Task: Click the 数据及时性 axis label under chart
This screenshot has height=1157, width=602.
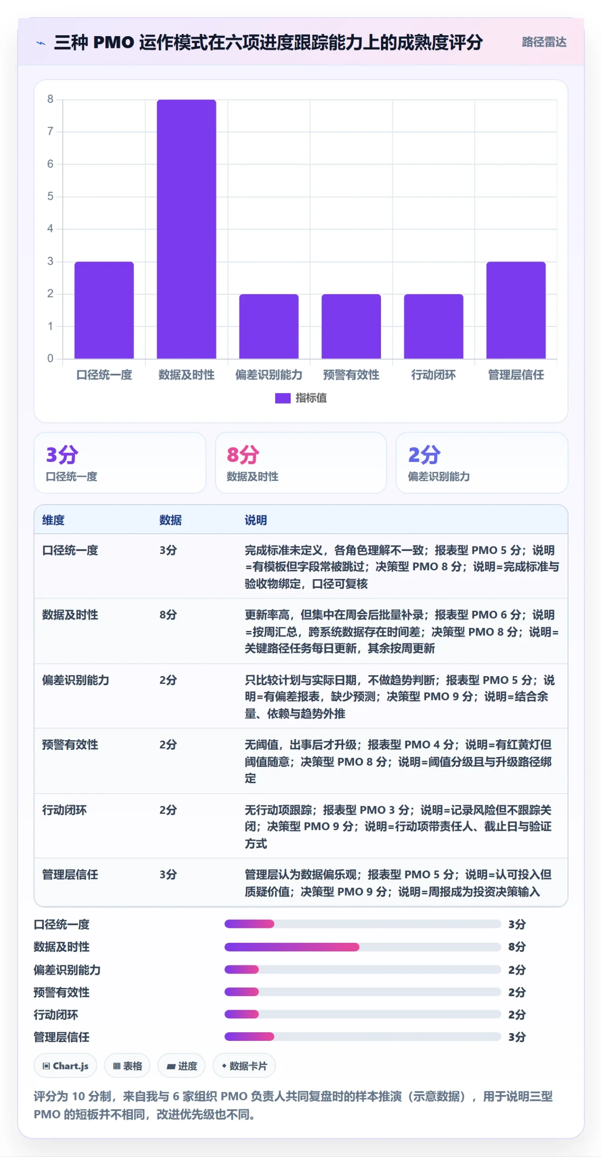Action: pos(186,375)
